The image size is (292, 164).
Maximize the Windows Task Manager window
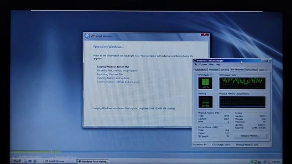pyautogui.click(x=266, y=61)
